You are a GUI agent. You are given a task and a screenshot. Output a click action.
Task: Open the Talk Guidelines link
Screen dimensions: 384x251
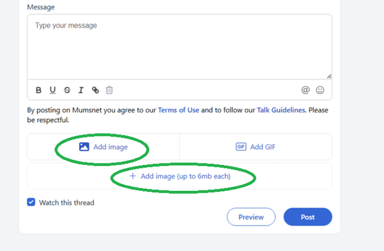tap(281, 110)
